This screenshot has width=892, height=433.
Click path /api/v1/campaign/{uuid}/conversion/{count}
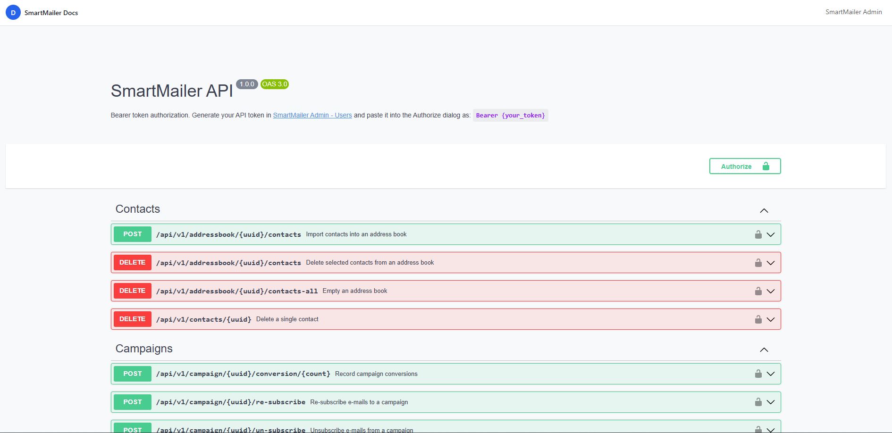click(243, 374)
